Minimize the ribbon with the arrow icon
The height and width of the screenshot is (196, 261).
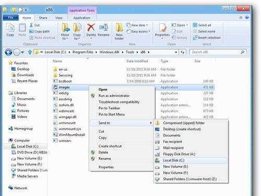[241, 18]
